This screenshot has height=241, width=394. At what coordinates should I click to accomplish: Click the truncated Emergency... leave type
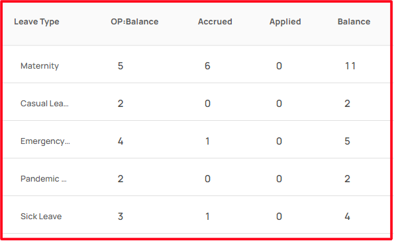point(45,141)
